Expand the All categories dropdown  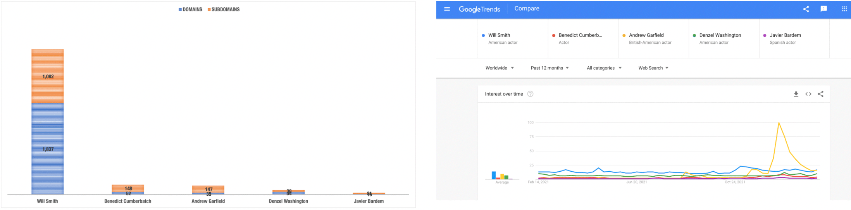click(x=604, y=68)
